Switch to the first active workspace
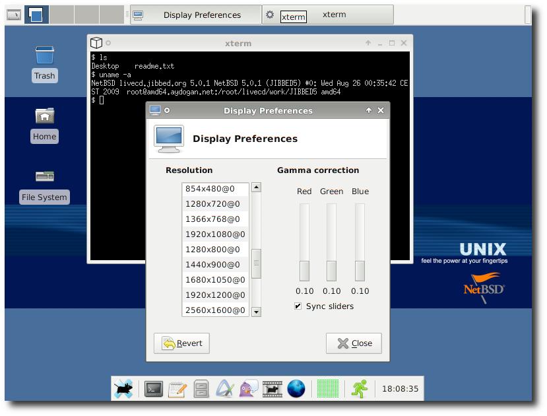 36,15
